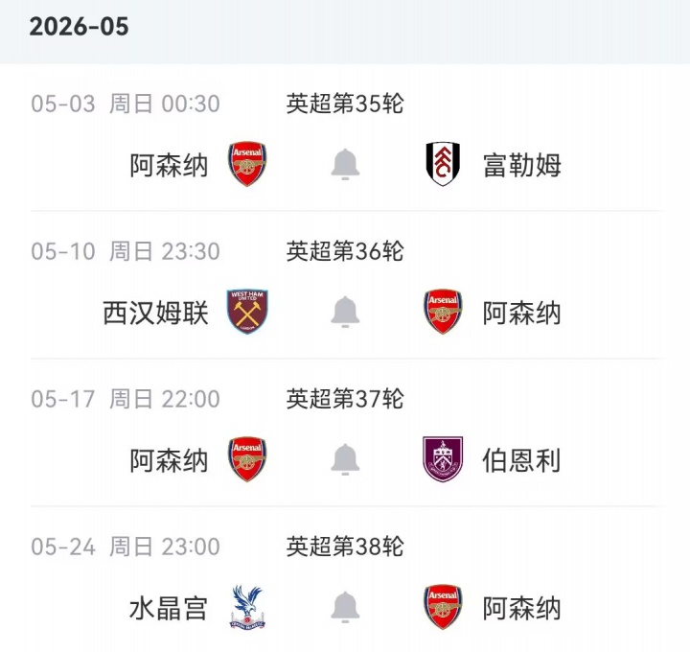
Task: Click Arsenal crest in the Fulham match
Action: pyautogui.click(x=247, y=164)
